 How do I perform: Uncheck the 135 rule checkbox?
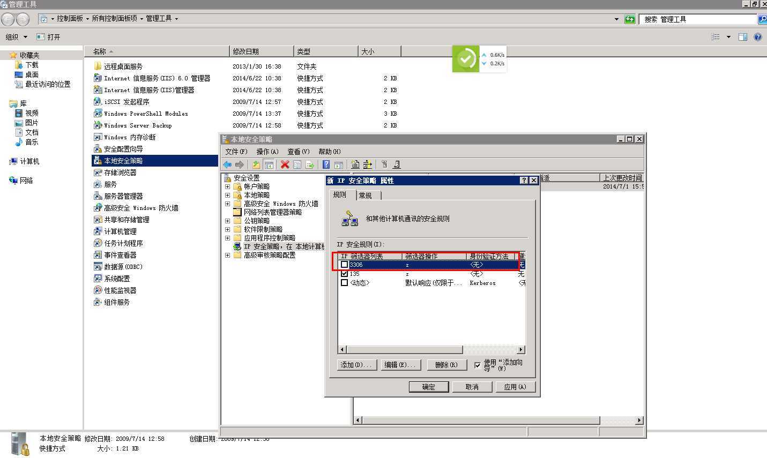[344, 274]
